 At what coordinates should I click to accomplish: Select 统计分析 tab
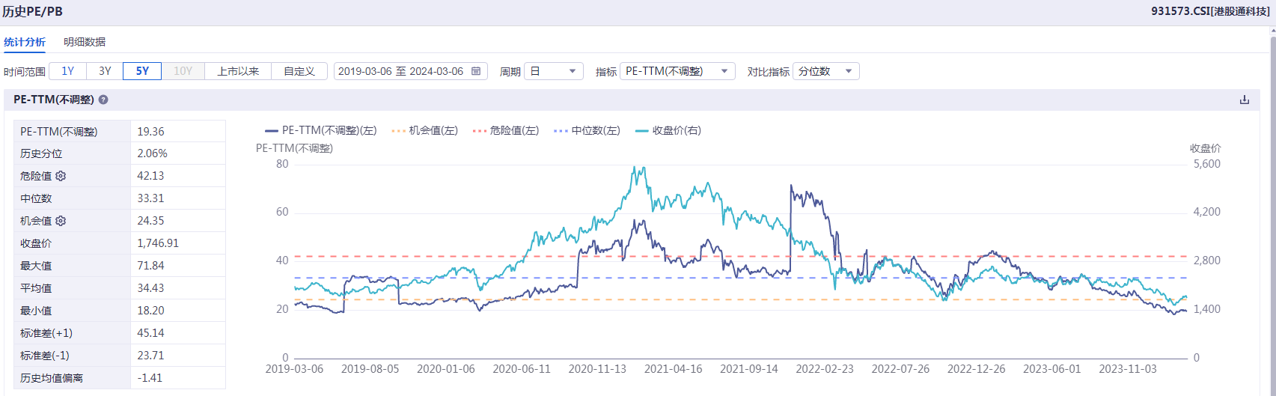25,42
